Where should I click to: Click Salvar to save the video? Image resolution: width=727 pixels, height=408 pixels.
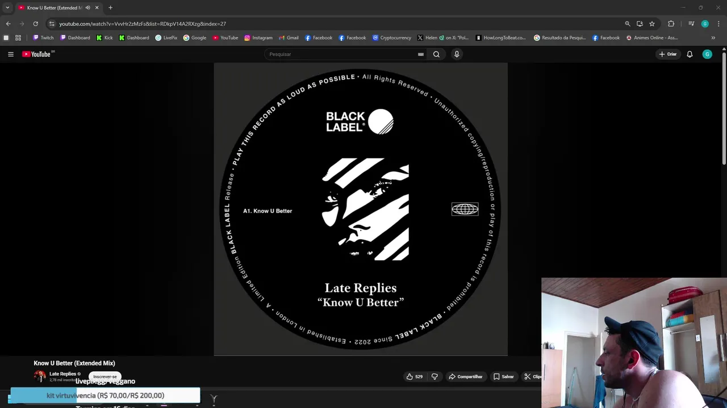pyautogui.click(x=504, y=376)
